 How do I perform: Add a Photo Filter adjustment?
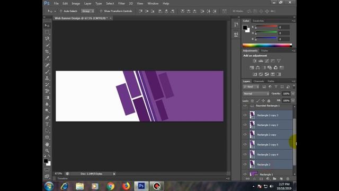270,67
